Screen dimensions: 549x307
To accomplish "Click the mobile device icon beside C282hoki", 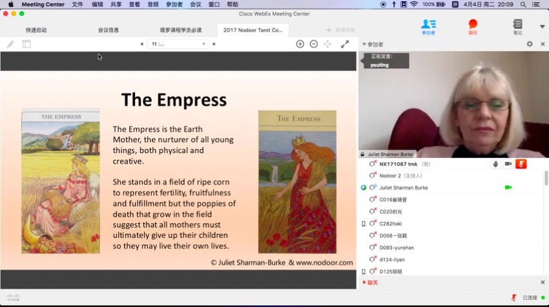I will point(364,224).
